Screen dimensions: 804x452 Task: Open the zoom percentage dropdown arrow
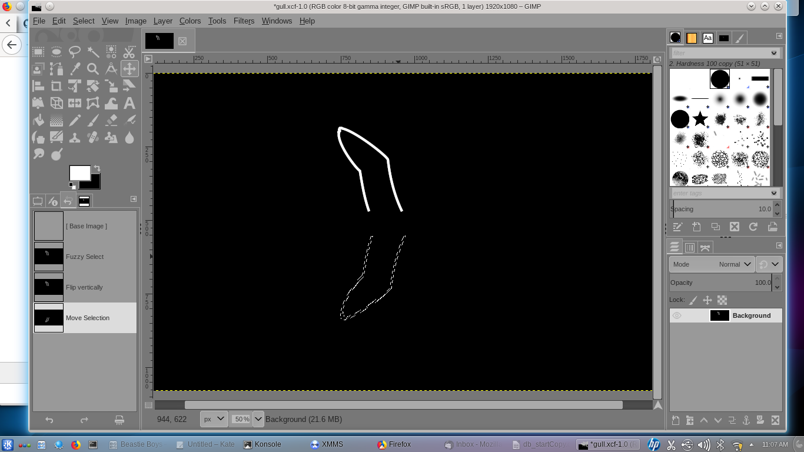click(x=258, y=419)
